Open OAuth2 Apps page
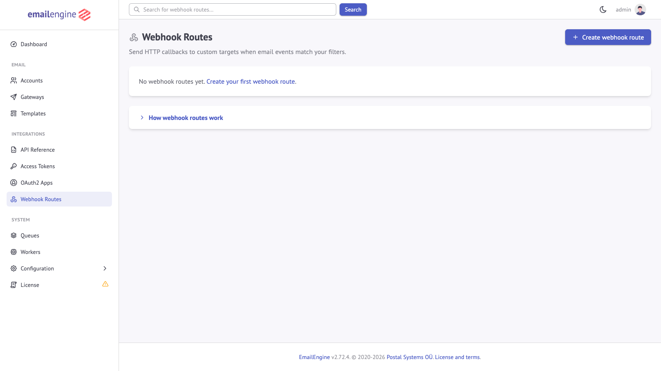The image size is (661, 371). [59, 183]
